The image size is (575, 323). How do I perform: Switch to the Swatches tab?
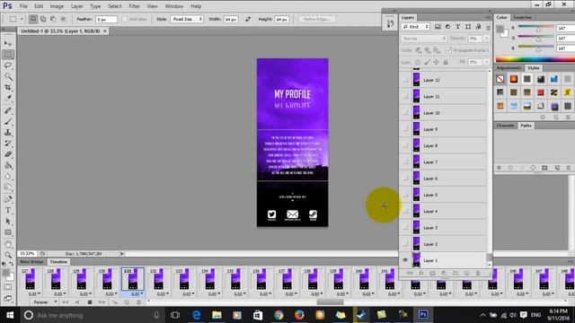(x=522, y=17)
